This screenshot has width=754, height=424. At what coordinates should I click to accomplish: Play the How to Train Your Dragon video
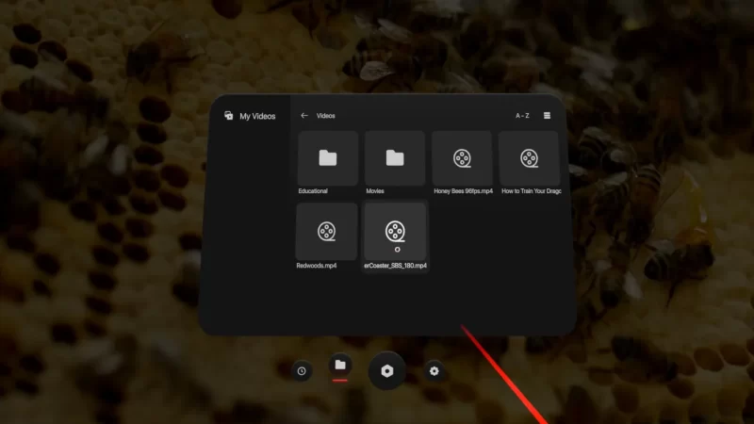point(530,158)
